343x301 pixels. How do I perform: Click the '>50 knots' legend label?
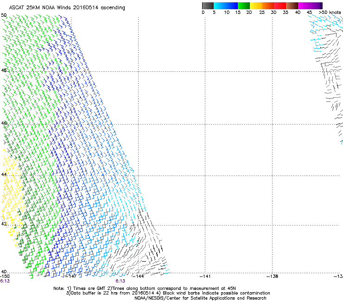click(x=330, y=13)
